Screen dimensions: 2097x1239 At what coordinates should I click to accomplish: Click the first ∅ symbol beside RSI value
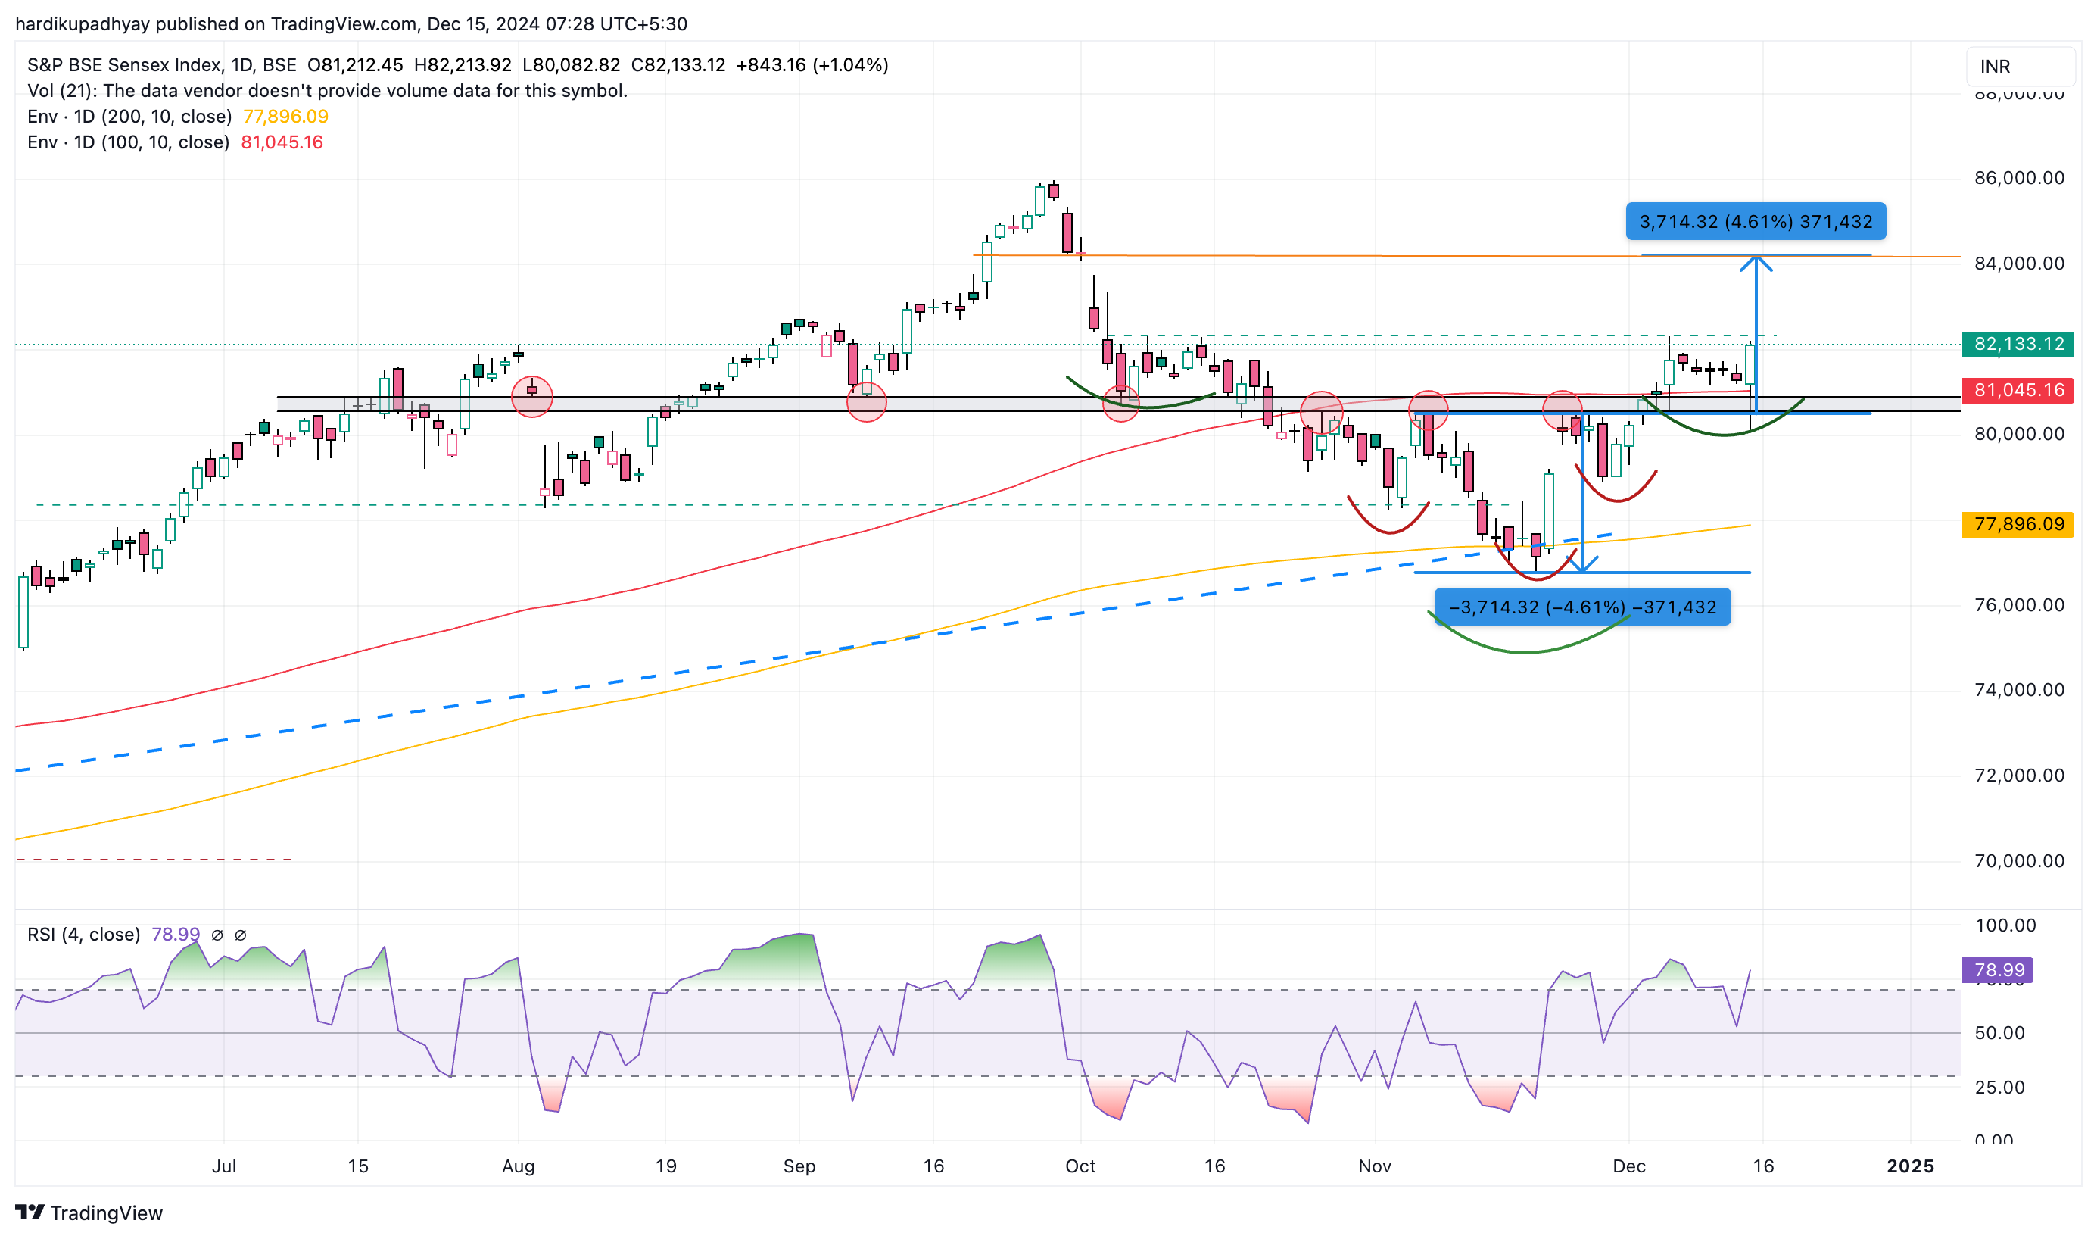pos(217,935)
